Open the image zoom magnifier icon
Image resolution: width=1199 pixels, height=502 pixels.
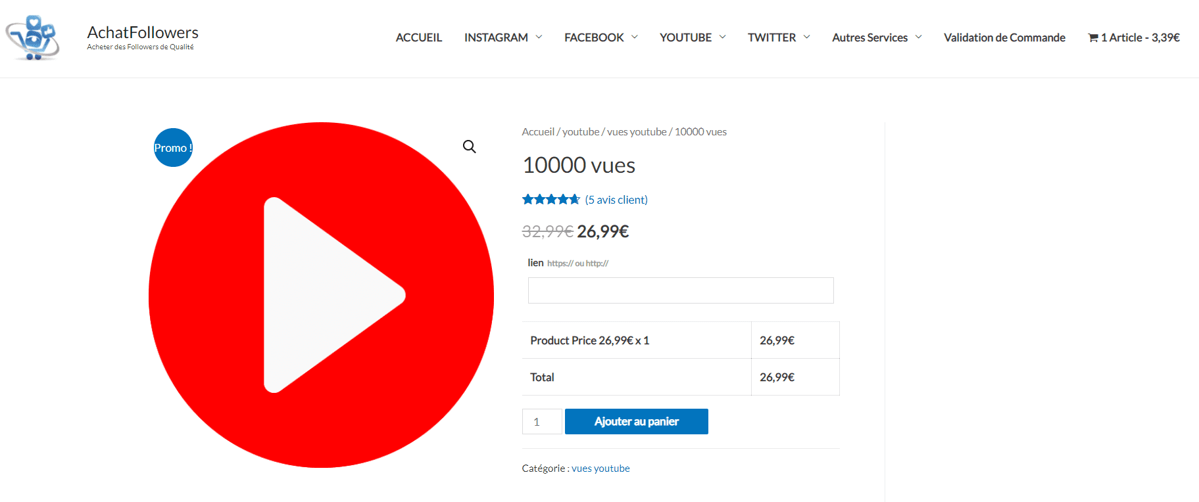tap(469, 147)
